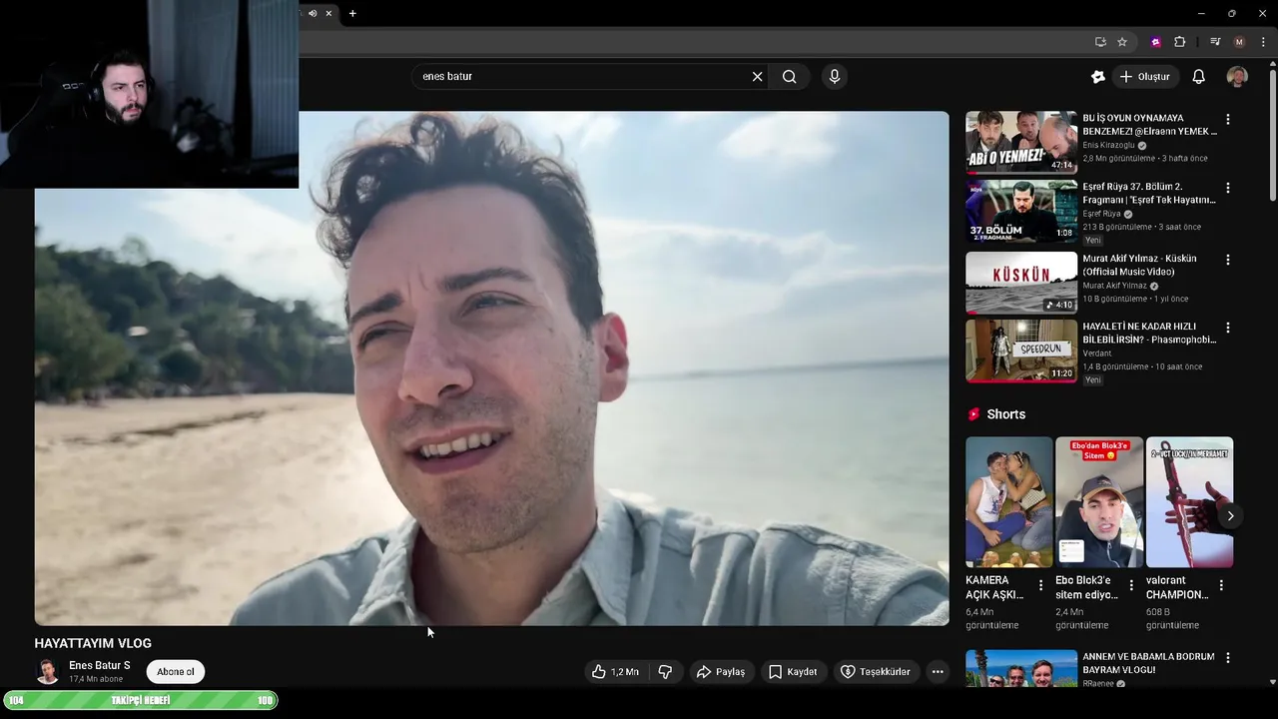
Task: Open the Chrome profile M avatar
Action: pos(1239,42)
